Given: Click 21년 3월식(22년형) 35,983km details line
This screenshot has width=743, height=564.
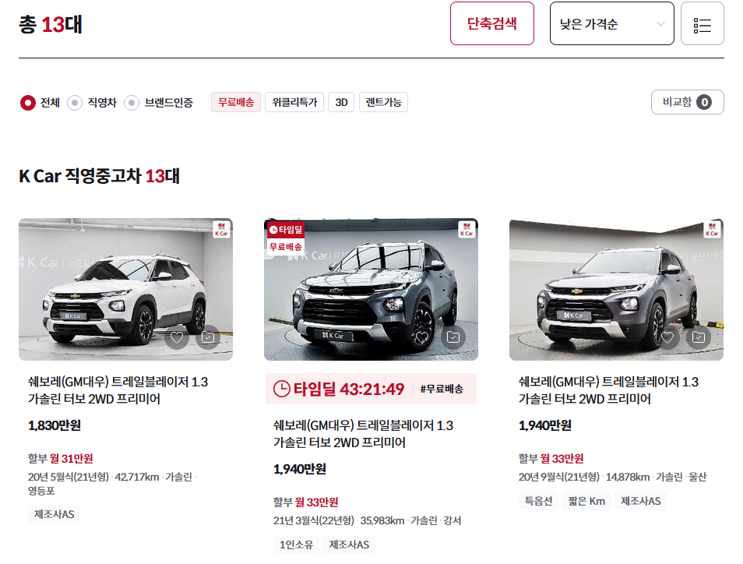Looking at the screenshot, I should (368, 520).
